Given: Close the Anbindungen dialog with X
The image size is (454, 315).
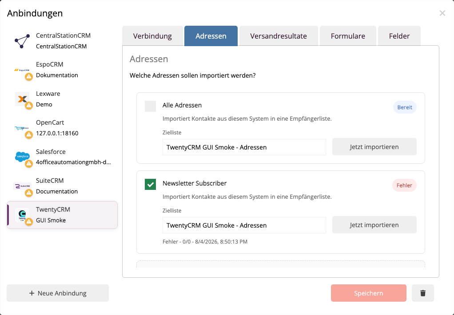Looking at the screenshot, I should pos(442,13).
